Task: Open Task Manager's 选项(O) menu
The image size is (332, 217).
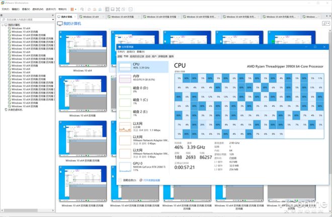Action: click(131, 52)
